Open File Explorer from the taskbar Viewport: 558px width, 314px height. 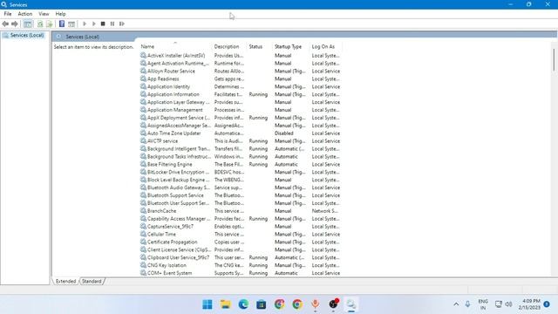(x=225, y=304)
